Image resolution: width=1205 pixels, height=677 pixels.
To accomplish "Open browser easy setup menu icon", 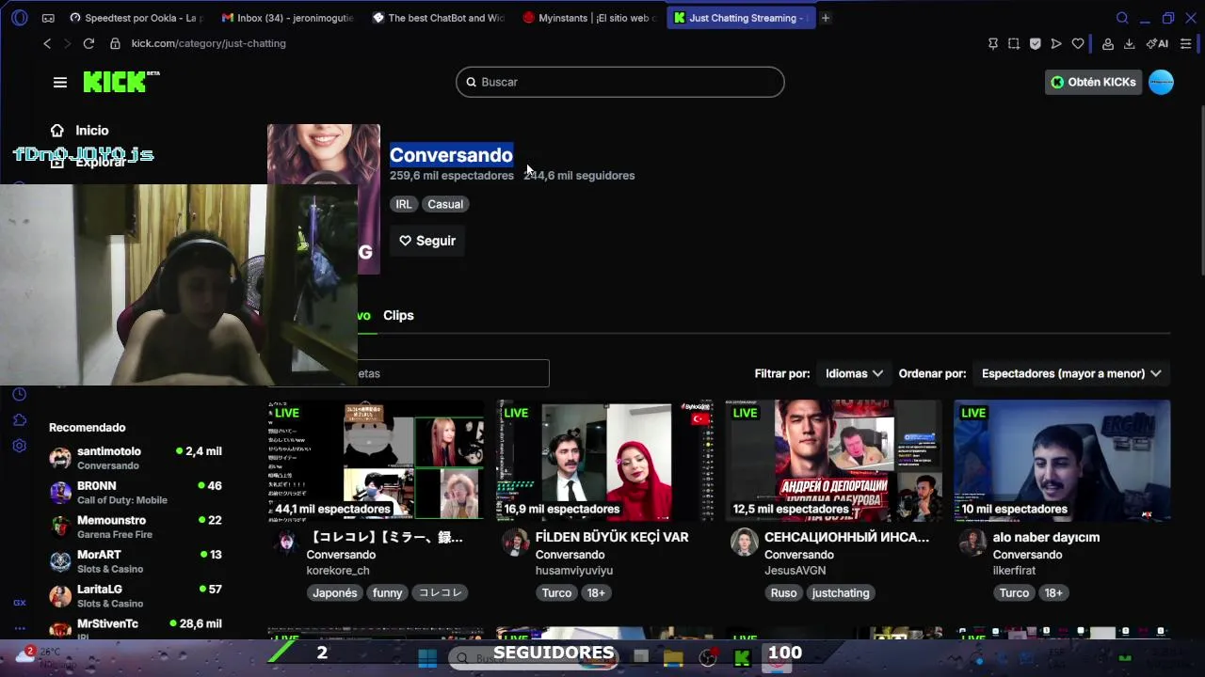I will point(1185,43).
